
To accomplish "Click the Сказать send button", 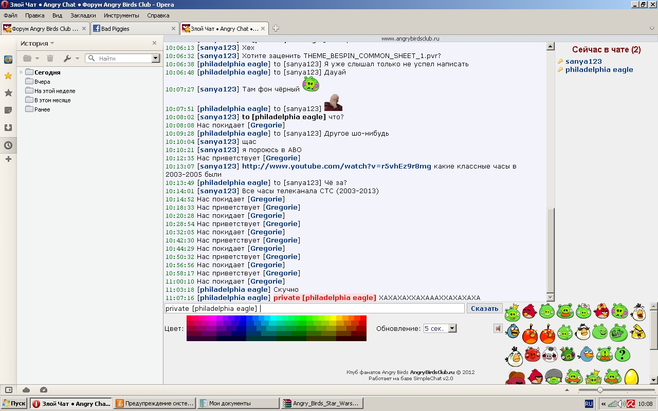I will 484,308.
